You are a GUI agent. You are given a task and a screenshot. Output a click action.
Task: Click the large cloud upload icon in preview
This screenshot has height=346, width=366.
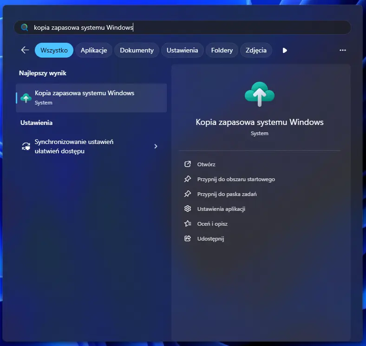point(260,94)
